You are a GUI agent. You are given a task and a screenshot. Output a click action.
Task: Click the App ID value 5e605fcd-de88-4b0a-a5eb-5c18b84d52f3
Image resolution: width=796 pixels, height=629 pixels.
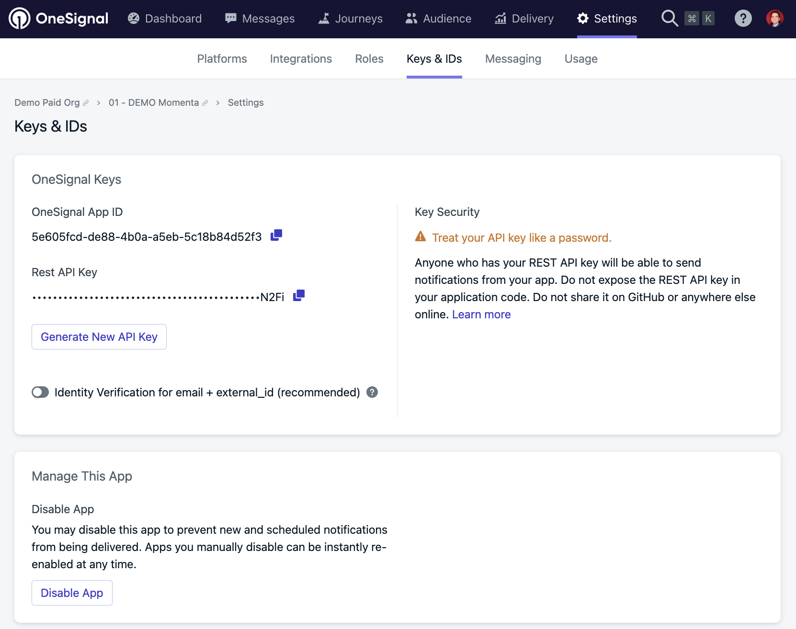[x=147, y=237]
